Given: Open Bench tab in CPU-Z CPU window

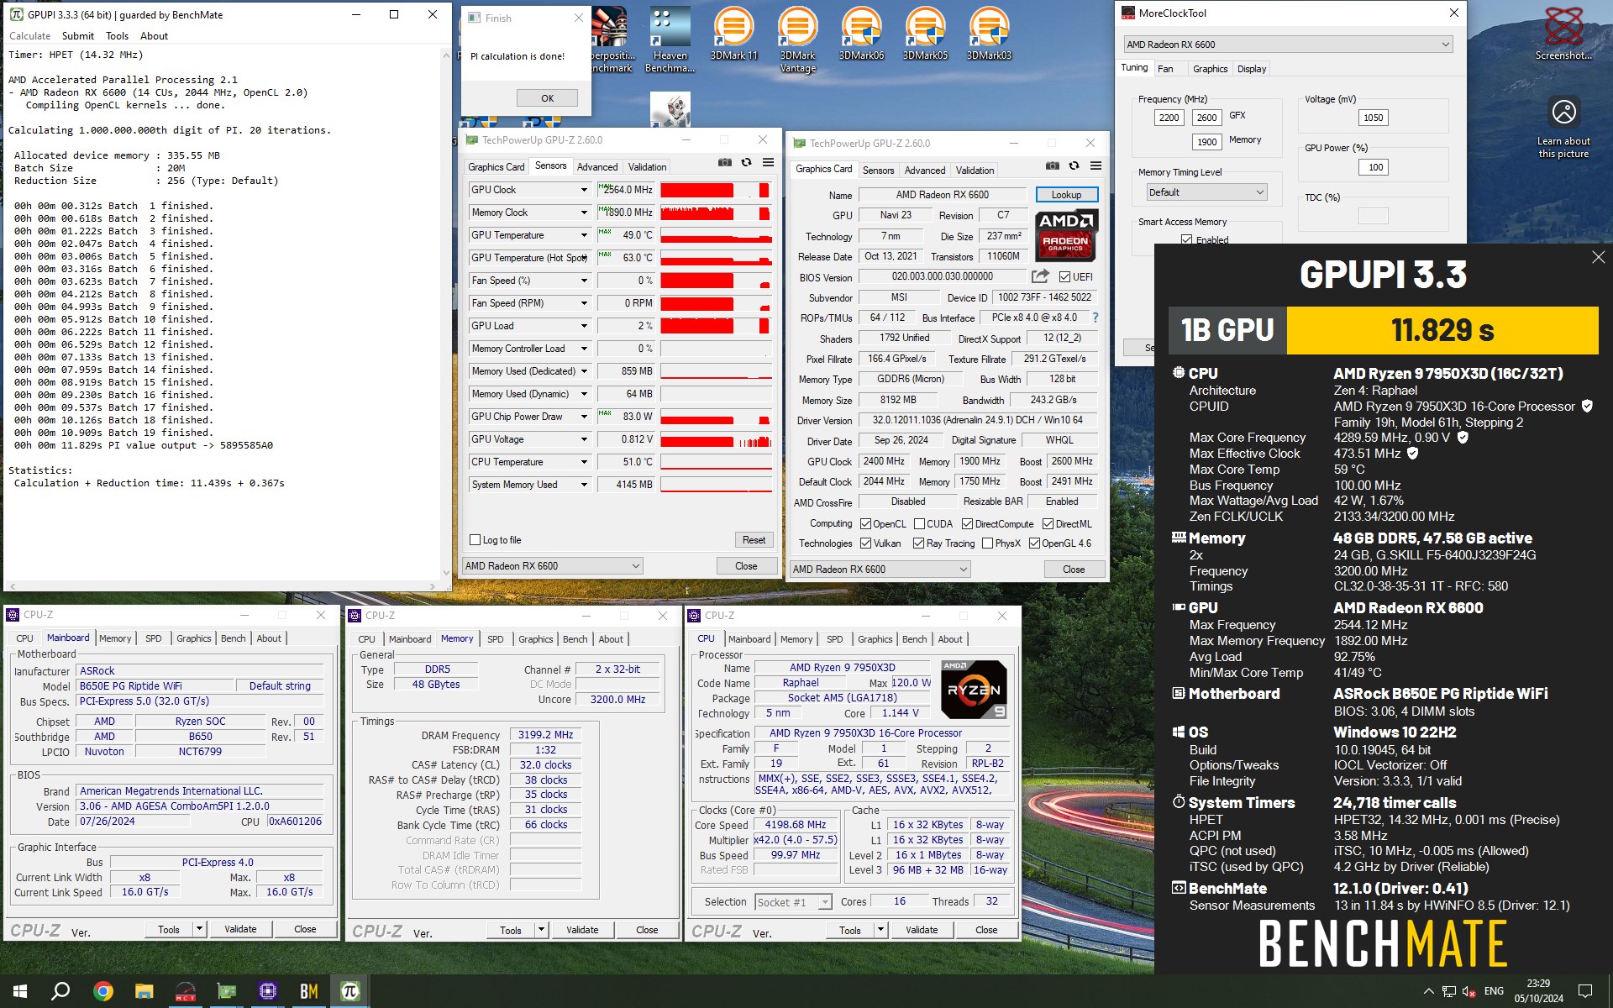Looking at the screenshot, I should click(x=914, y=639).
